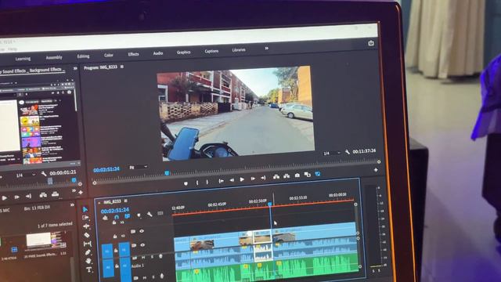Add marker from timeline header

[x=139, y=215]
